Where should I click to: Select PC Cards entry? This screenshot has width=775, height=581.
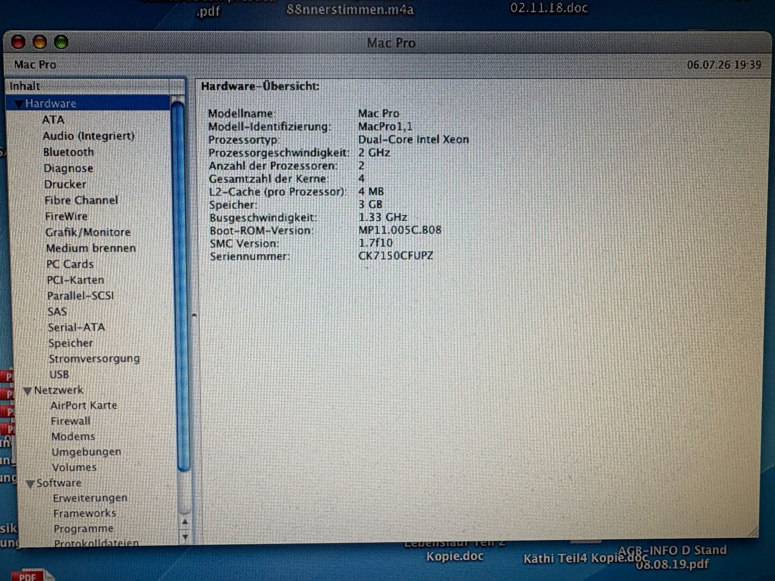pyautogui.click(x=70, y=264)
